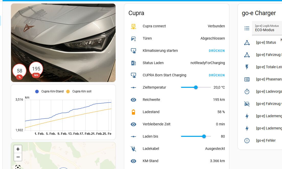Image resolution: width=282 pixels, height=169 pixels.
Task: Click the 195 km range badge
Action: click(36, 70)
